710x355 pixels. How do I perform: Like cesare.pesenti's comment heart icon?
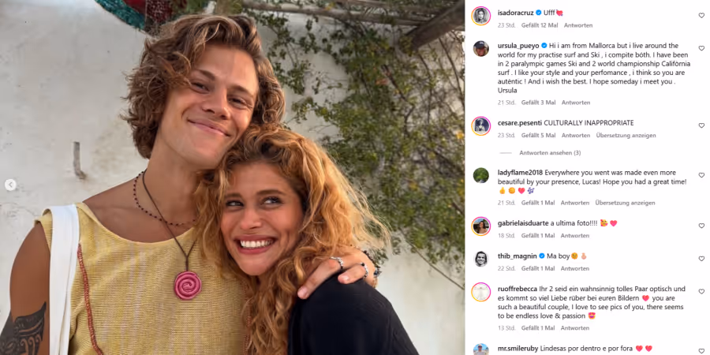tap(701, 125)
